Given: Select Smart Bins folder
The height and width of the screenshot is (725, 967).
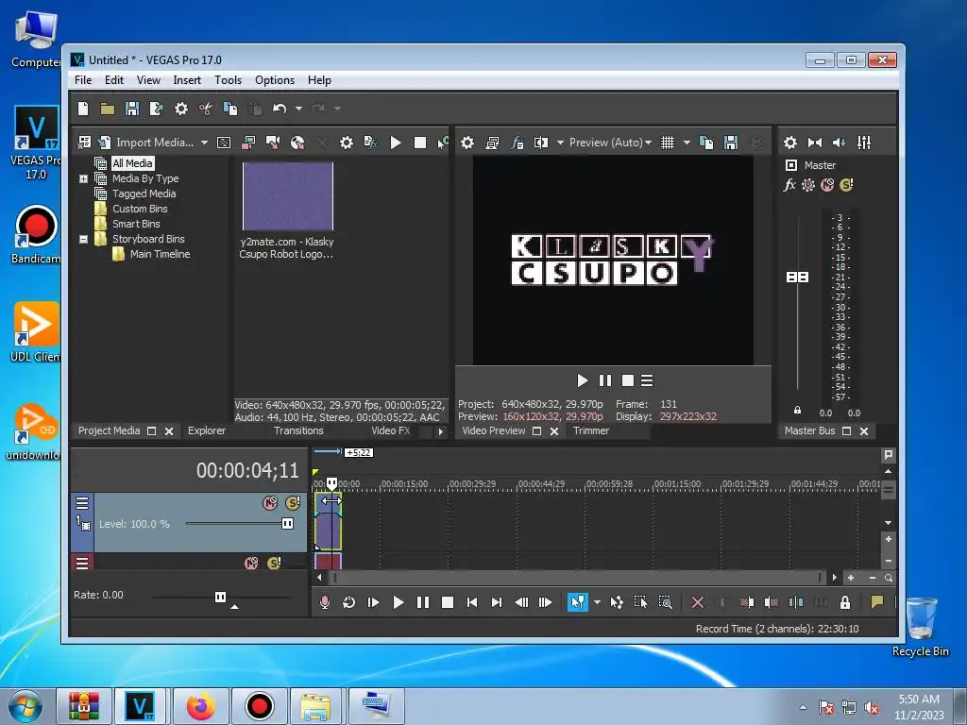Looking at the screenshot, I should coord(136,224).
